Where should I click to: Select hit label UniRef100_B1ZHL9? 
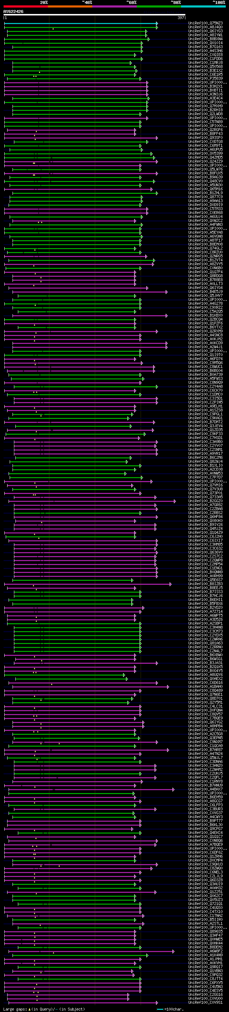click(x=205, y=193)
